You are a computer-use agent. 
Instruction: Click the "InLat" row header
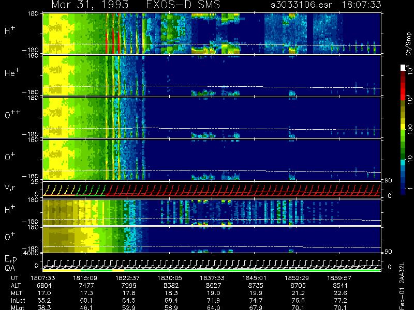(18, 301)
